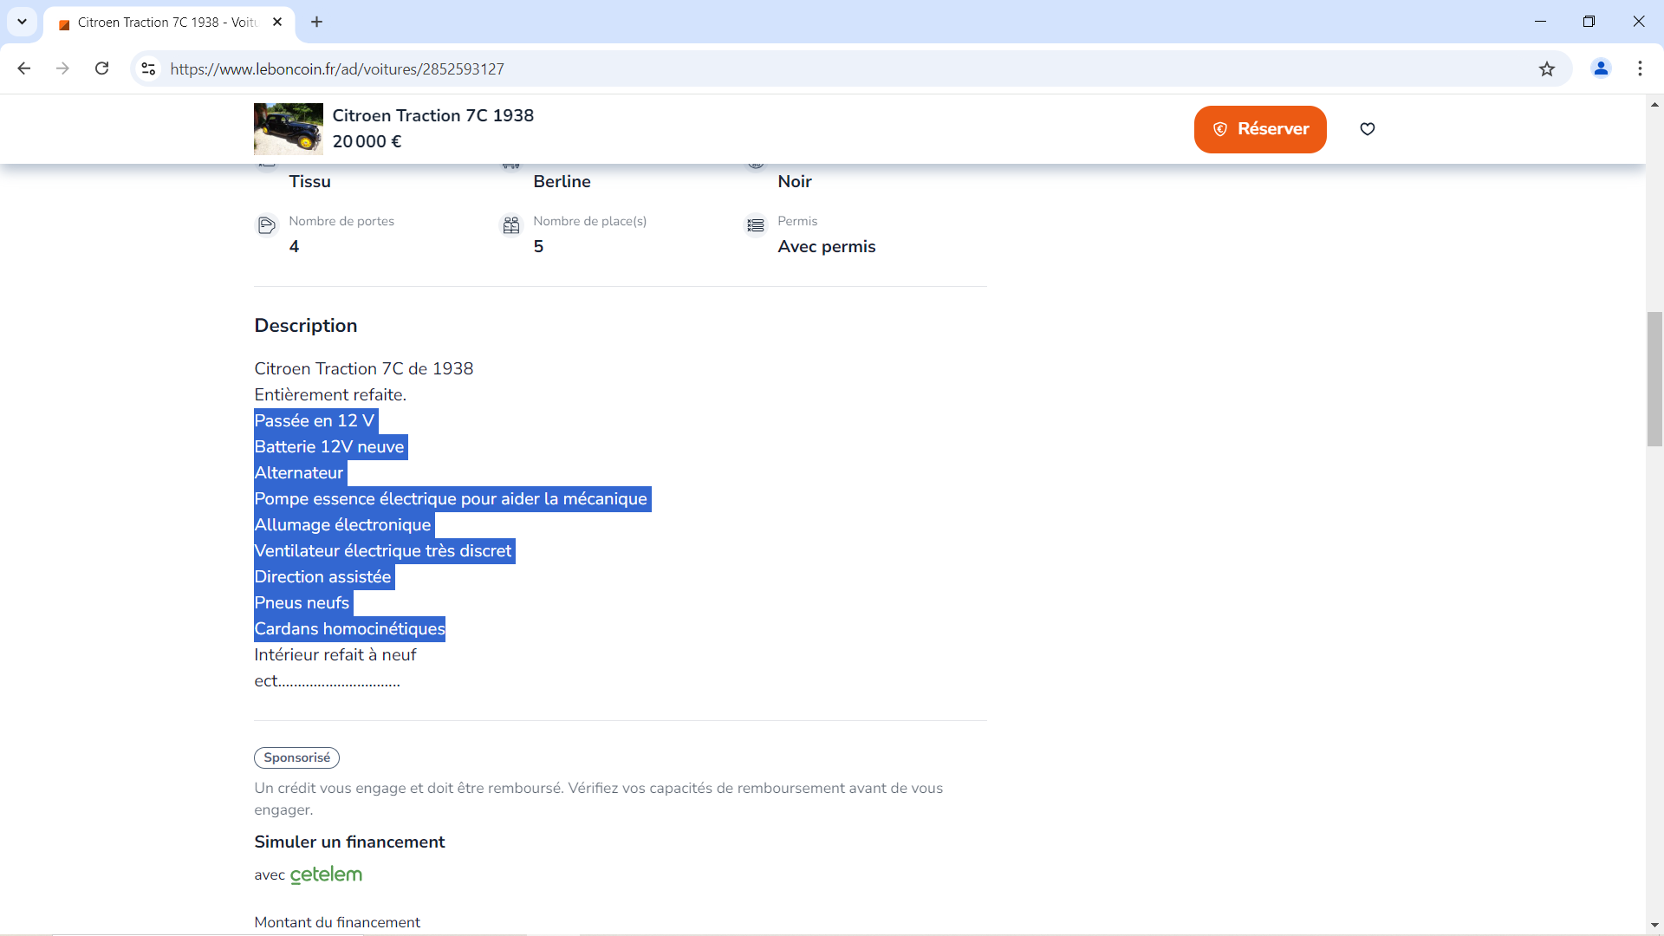
Task: Close the Citroen Traction tab
Action: pos(277,22)
